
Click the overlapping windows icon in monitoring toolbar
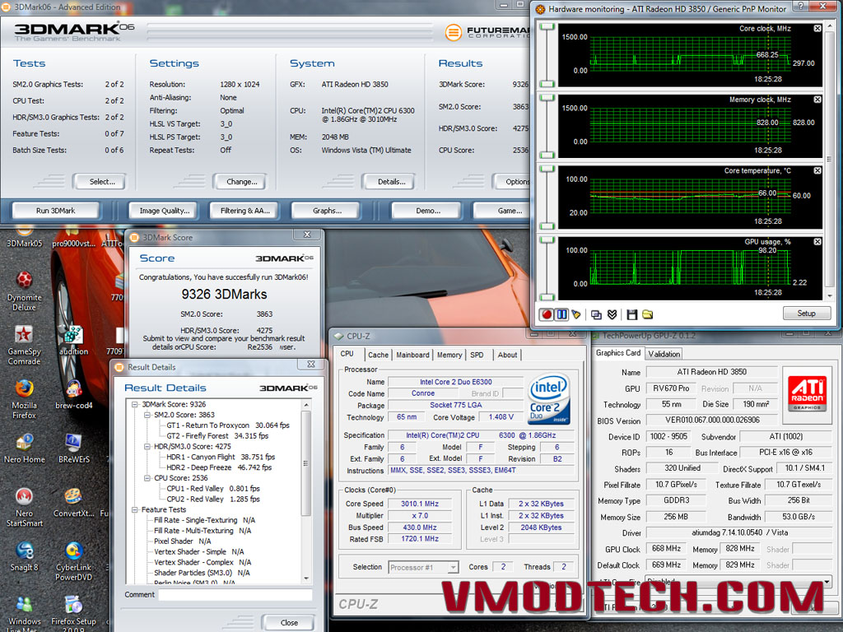[596, 314]
